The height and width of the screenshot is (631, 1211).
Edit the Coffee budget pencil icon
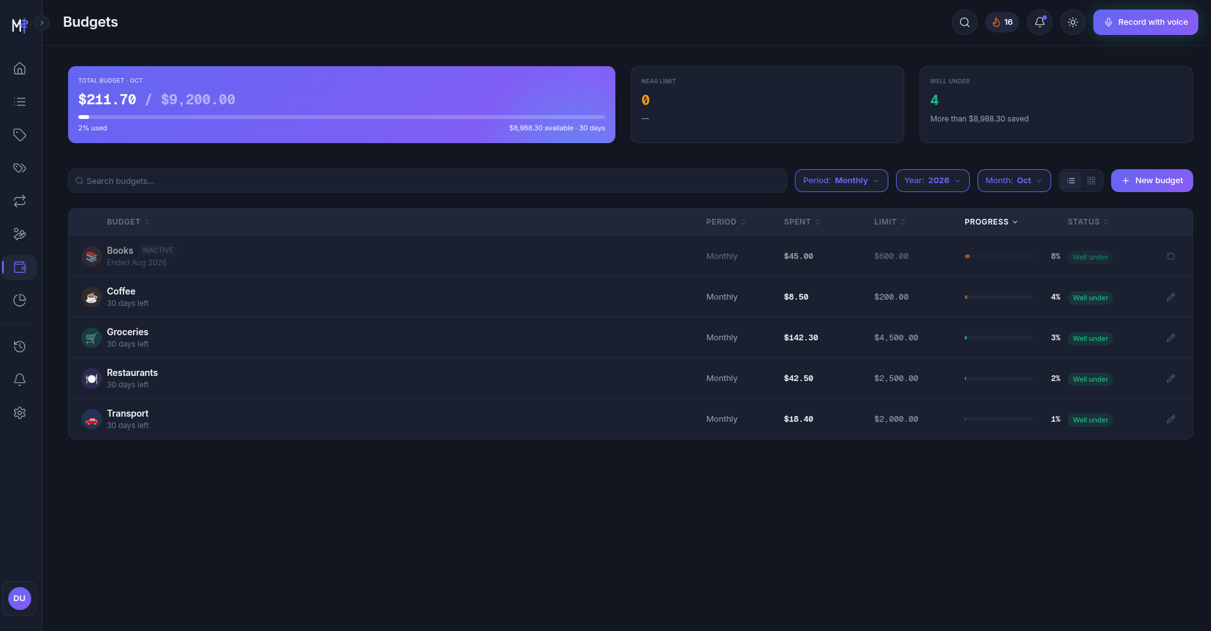(x=1170, y=297)
